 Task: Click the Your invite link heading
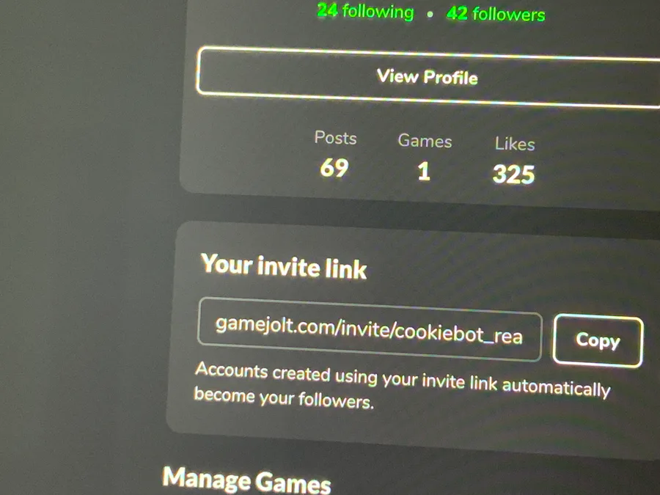(x=284, y=267)
